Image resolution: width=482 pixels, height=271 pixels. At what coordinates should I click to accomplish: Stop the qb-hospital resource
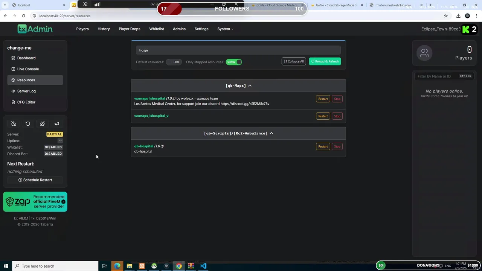337,146
